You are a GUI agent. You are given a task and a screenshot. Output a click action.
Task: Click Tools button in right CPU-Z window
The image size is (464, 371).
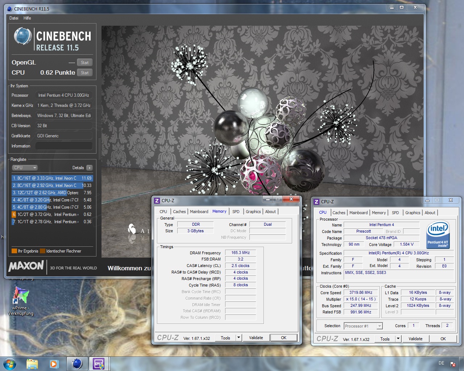(385, 339)
